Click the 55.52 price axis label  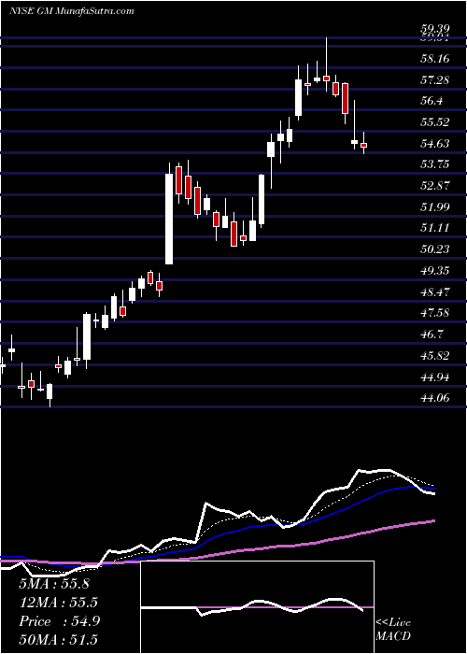(435, 122)
